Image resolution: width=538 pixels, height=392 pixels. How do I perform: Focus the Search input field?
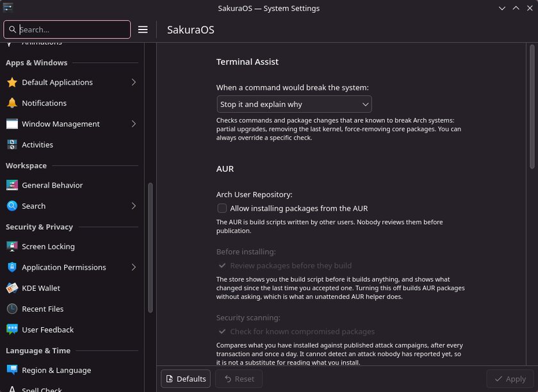click(67, 29)
